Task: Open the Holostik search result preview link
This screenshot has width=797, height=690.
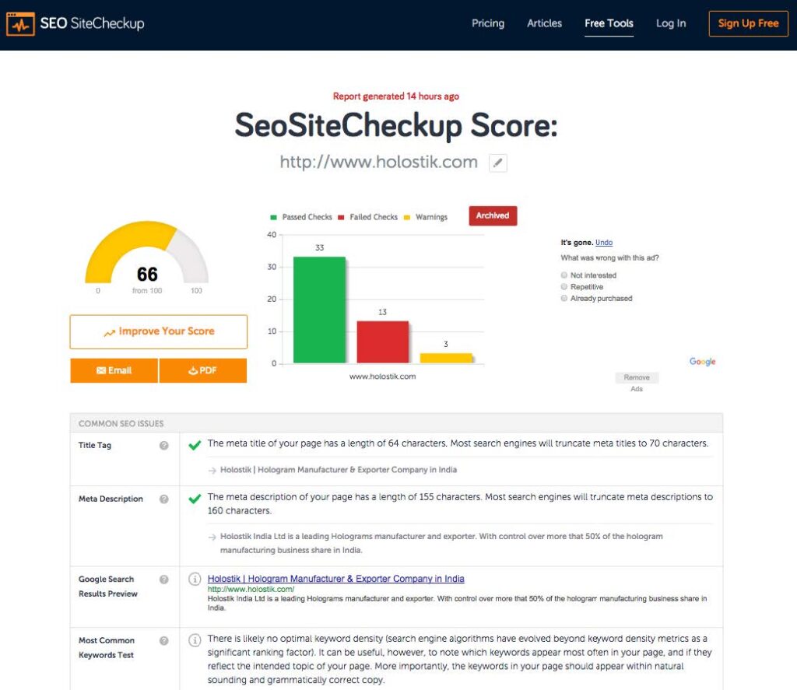Action: 336,579
